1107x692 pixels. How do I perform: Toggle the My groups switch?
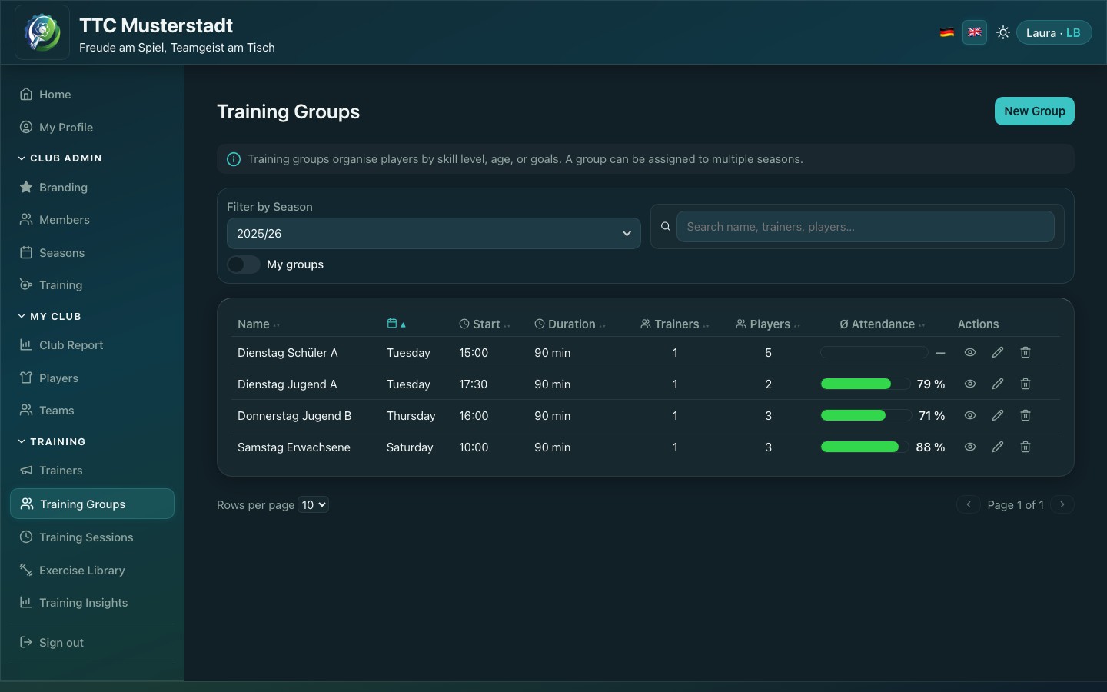coord(244,264)
